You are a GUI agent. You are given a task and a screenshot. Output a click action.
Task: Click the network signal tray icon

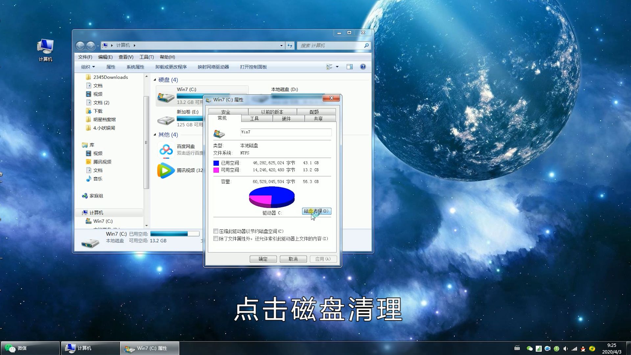pos(574,349)
